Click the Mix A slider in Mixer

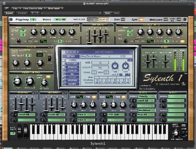[148, 61]
